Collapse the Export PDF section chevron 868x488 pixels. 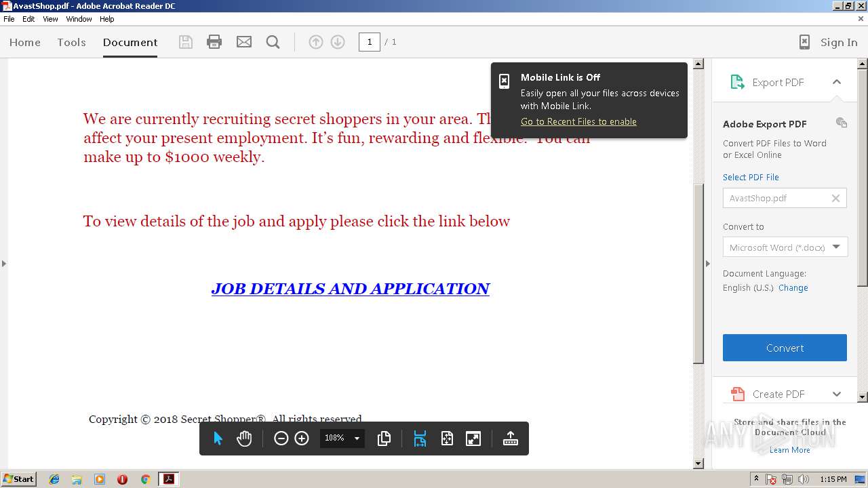coord(837,82)
